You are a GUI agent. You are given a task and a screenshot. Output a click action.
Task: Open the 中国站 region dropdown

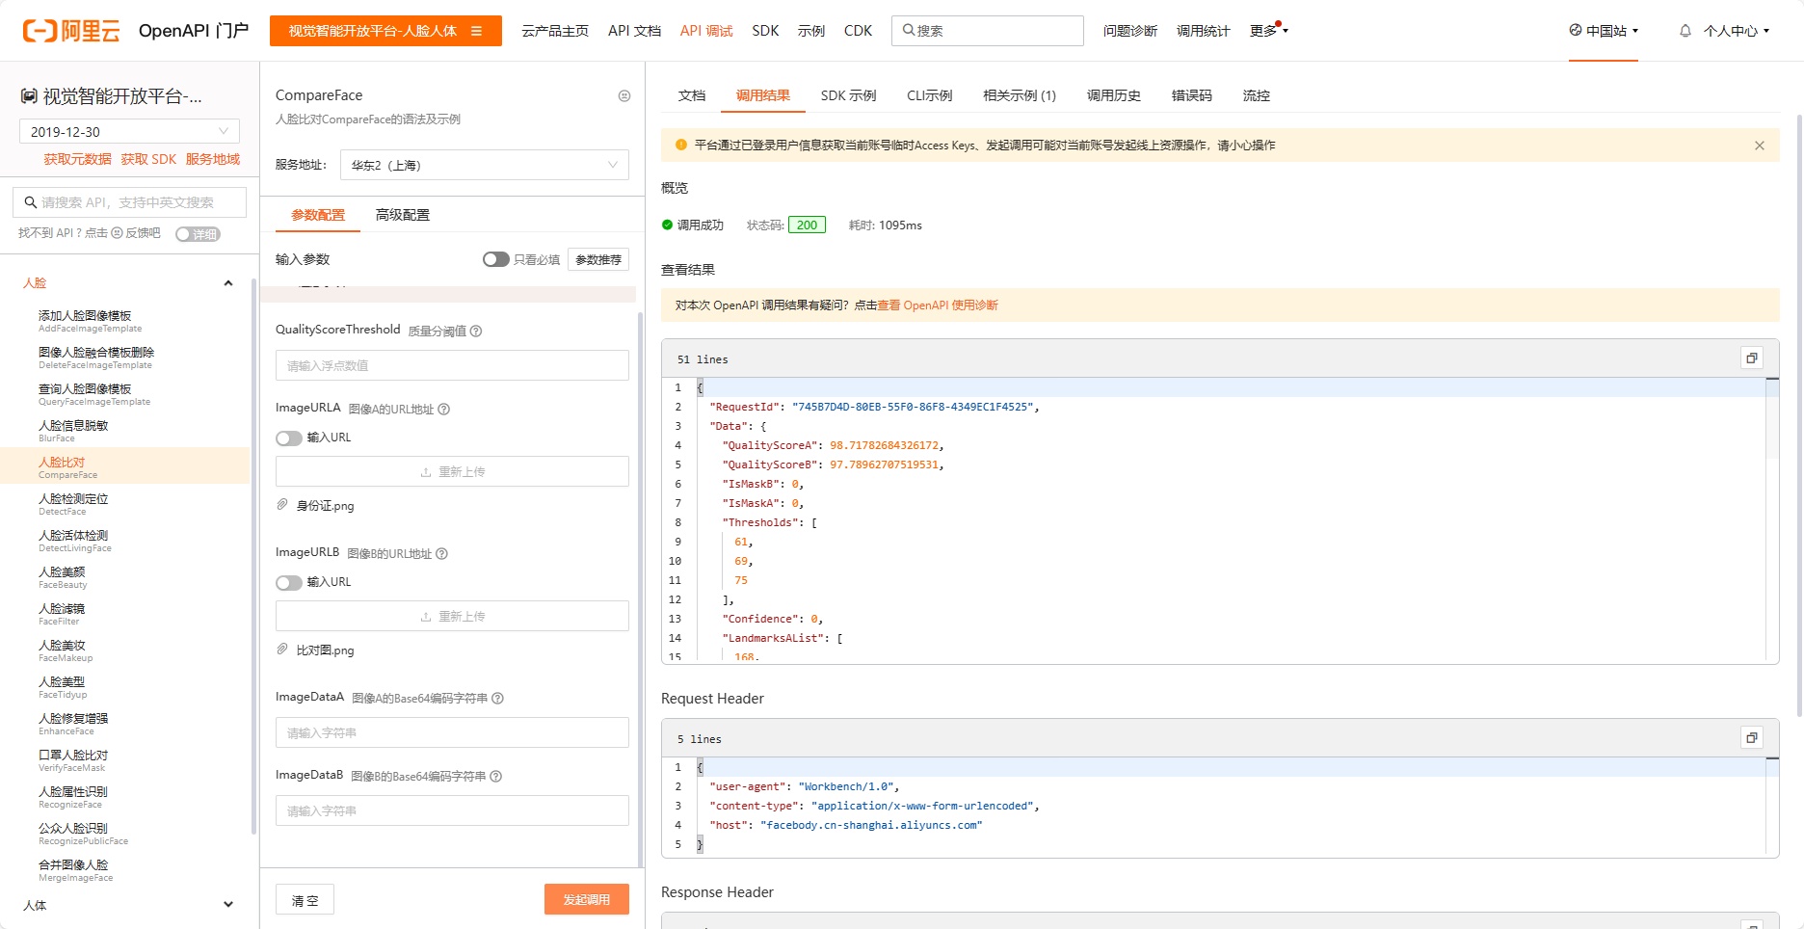coord(1604,31)
